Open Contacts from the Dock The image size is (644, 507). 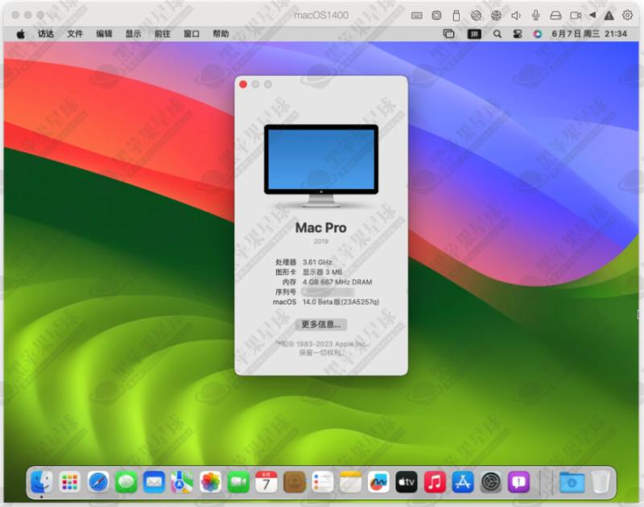[x=295, y=482]
